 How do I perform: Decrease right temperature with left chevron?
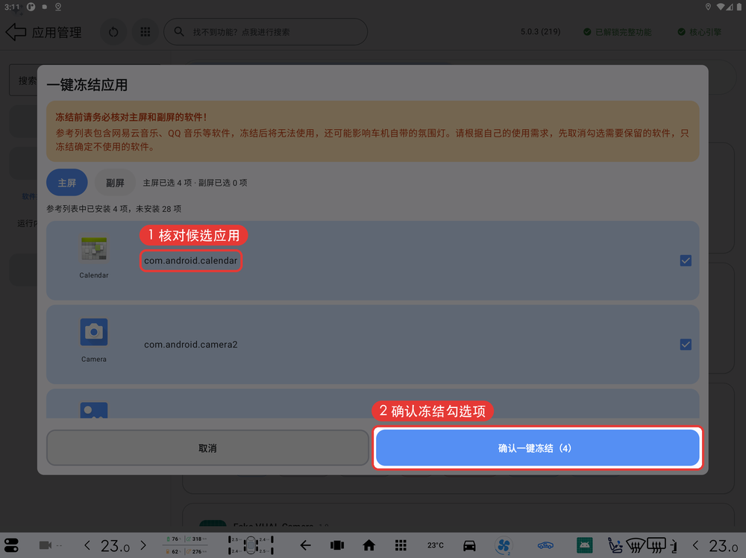tap(696, 545)
